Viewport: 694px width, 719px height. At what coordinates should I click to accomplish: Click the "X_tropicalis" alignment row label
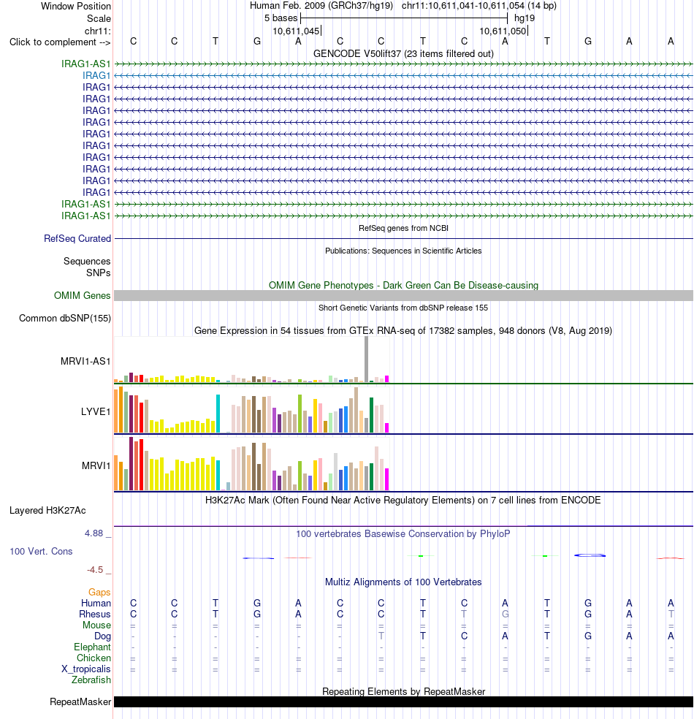(86, 669)
